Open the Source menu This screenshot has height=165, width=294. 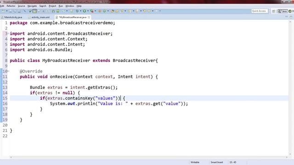22,6
